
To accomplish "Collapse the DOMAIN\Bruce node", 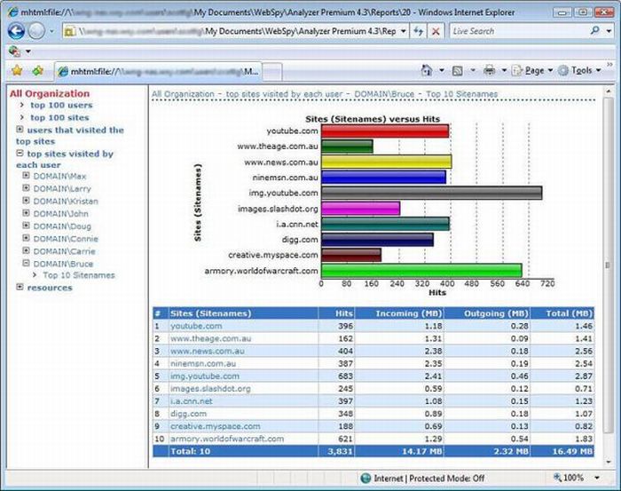I will pos(26,263).
